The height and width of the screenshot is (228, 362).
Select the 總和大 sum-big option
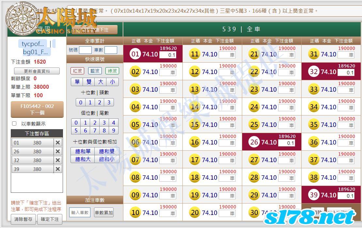83,159
